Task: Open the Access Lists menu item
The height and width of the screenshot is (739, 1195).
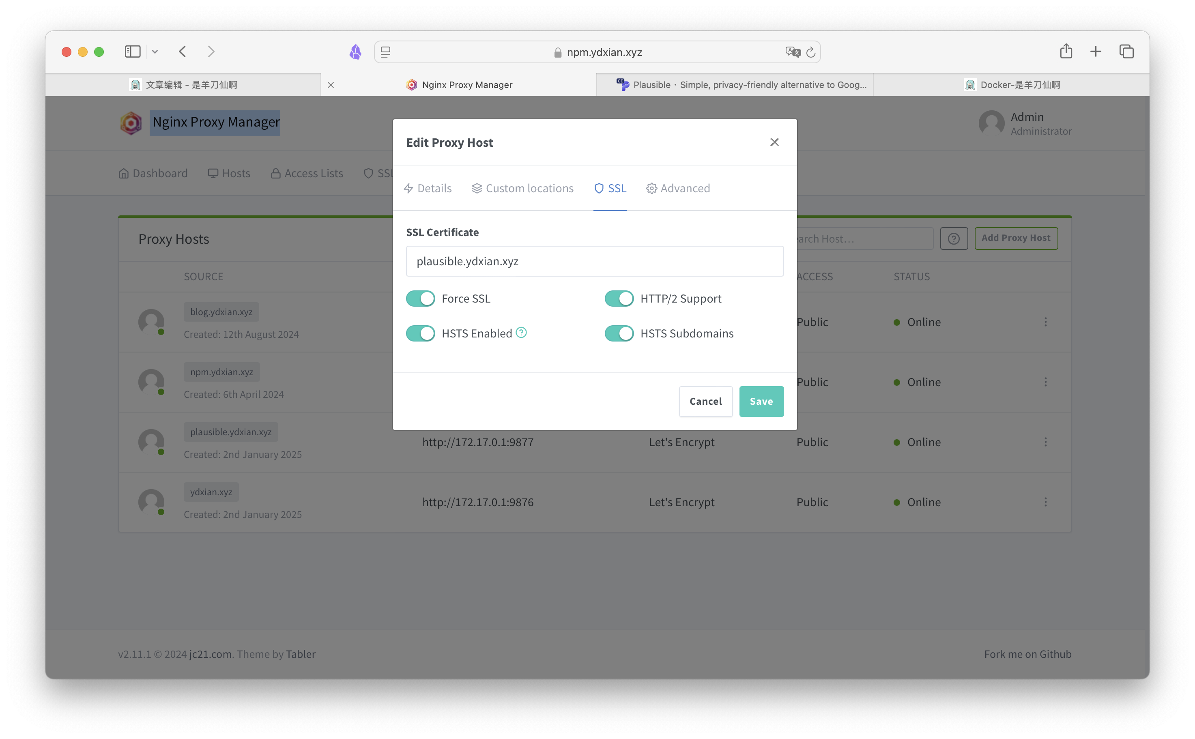Action: tap(307, 173)
